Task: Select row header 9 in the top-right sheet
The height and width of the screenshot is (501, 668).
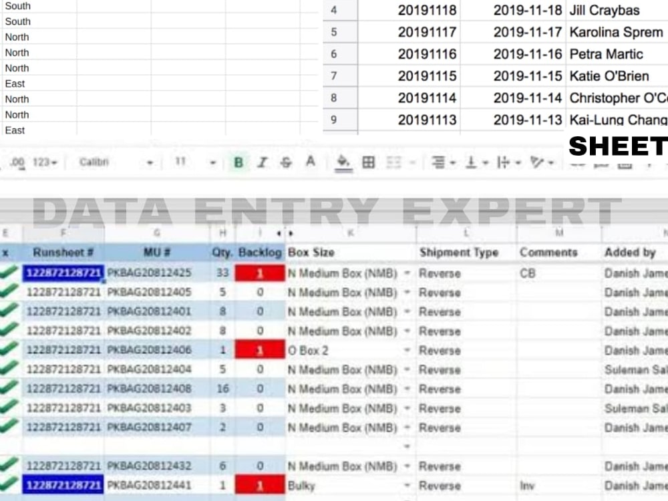Action: [340, 120]
